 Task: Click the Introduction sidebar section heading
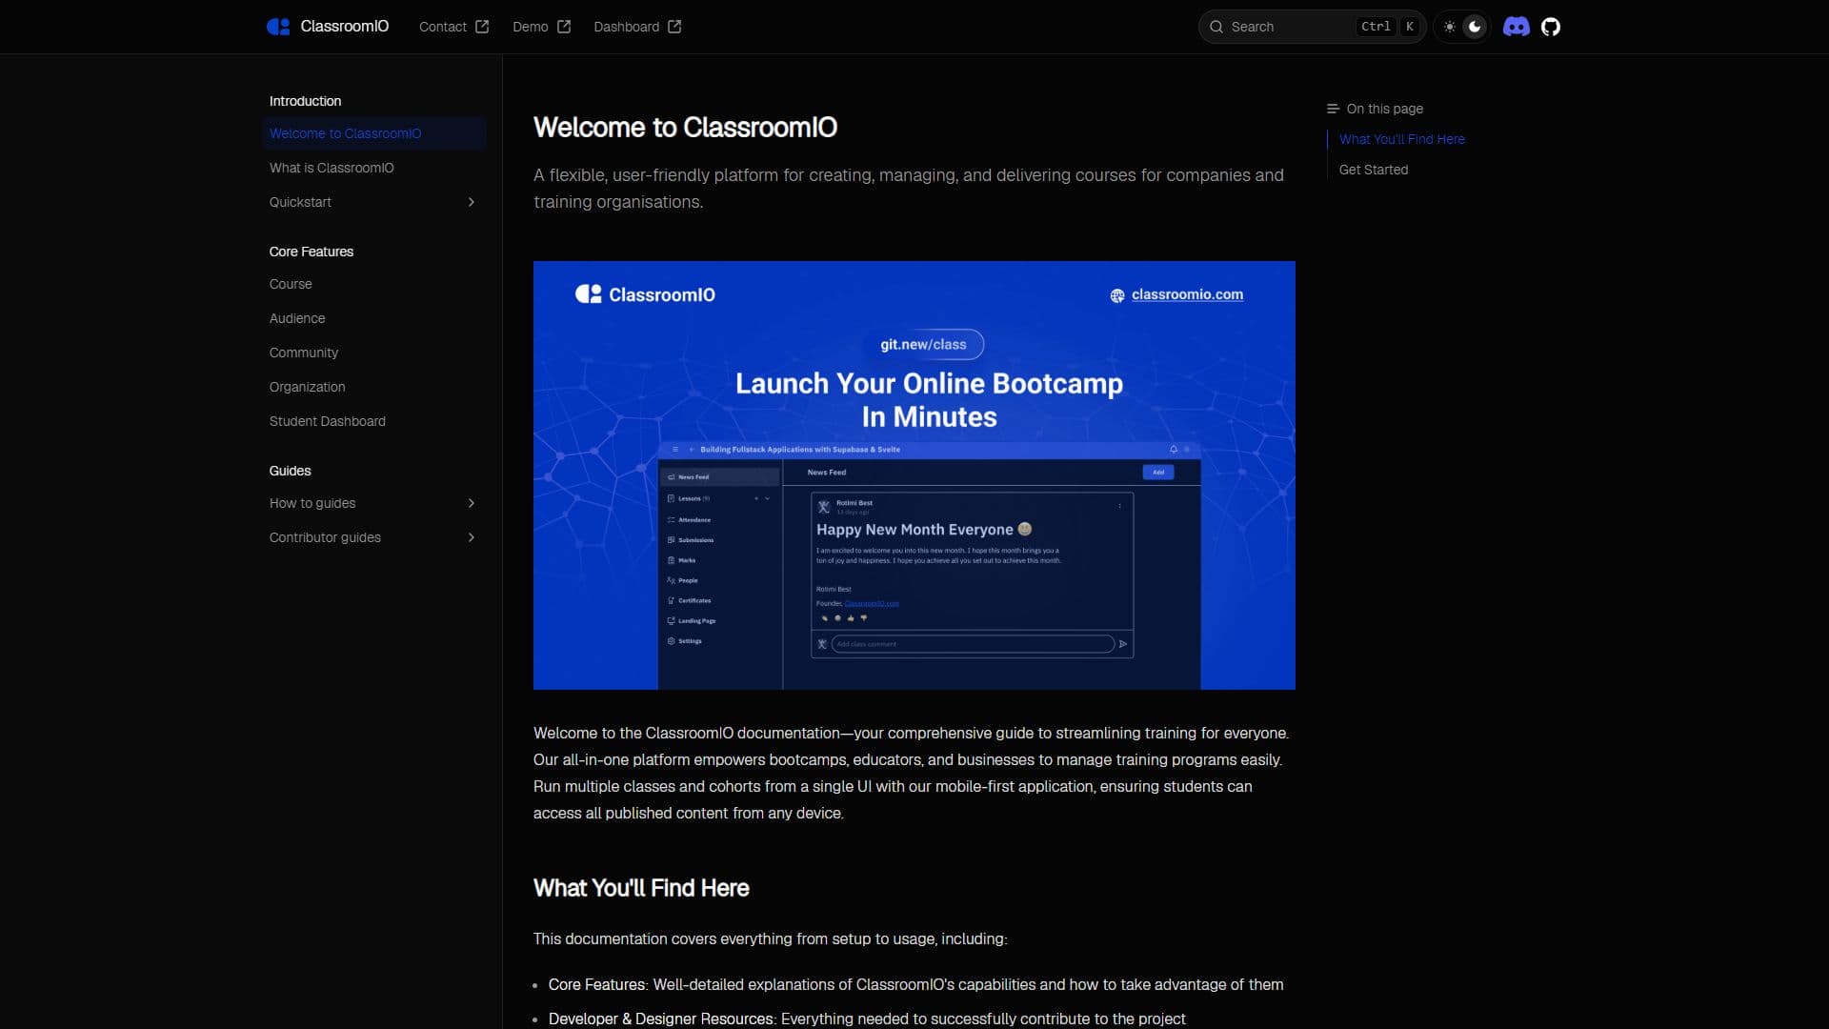305,101
